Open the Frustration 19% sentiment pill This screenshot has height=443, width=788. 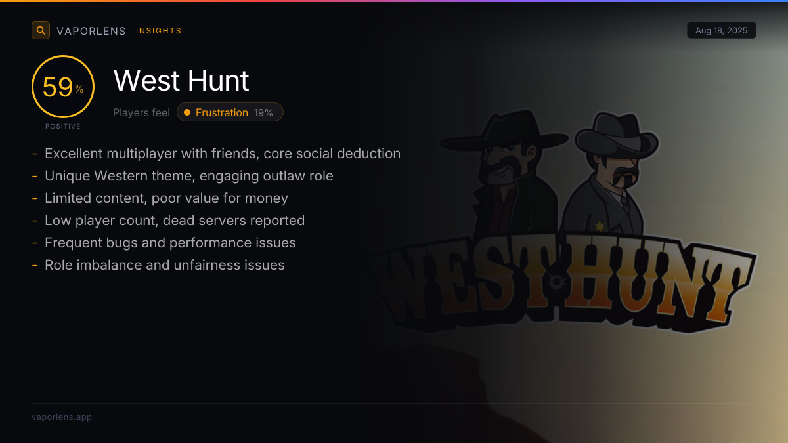point(230,112)
